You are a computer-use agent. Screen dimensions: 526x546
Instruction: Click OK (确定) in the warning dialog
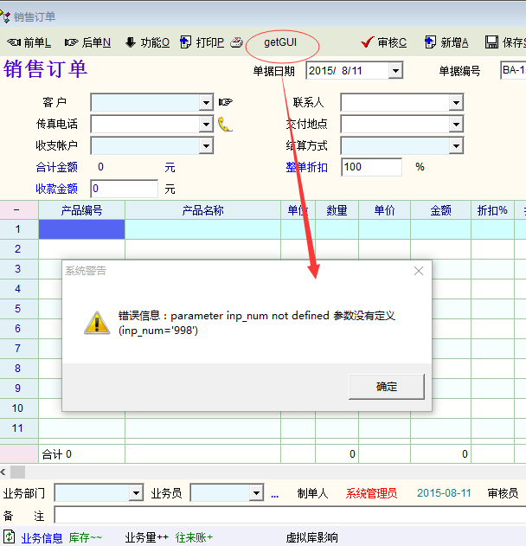pyautogui.click(x=386, y=387)
